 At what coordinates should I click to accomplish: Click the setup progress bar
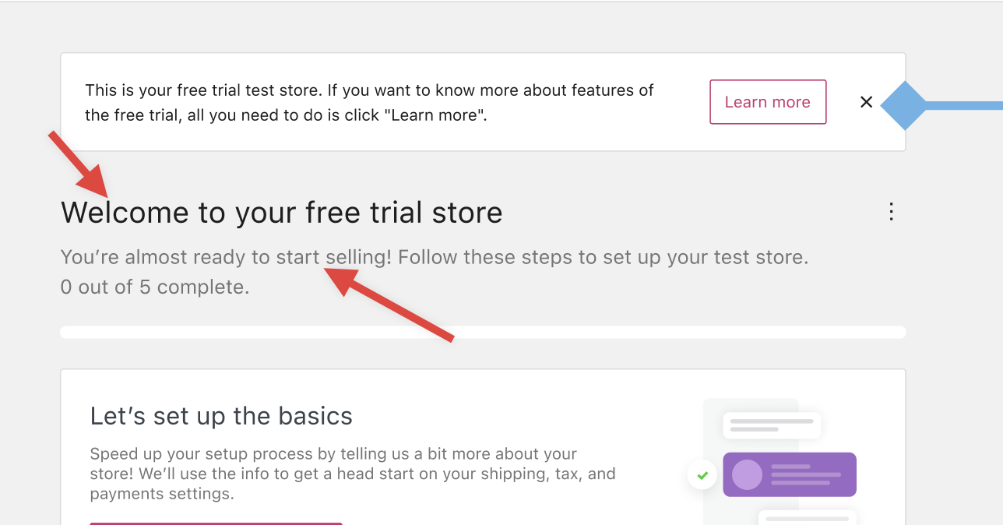[483, 331]
